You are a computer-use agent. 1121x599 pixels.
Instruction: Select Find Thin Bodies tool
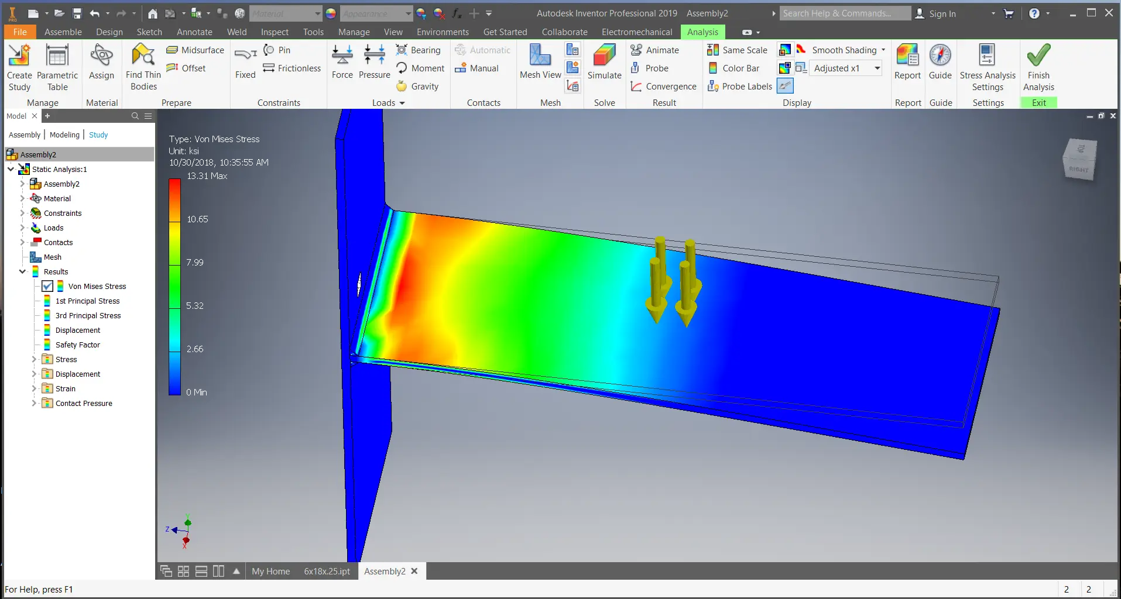(x=143, y=67)
